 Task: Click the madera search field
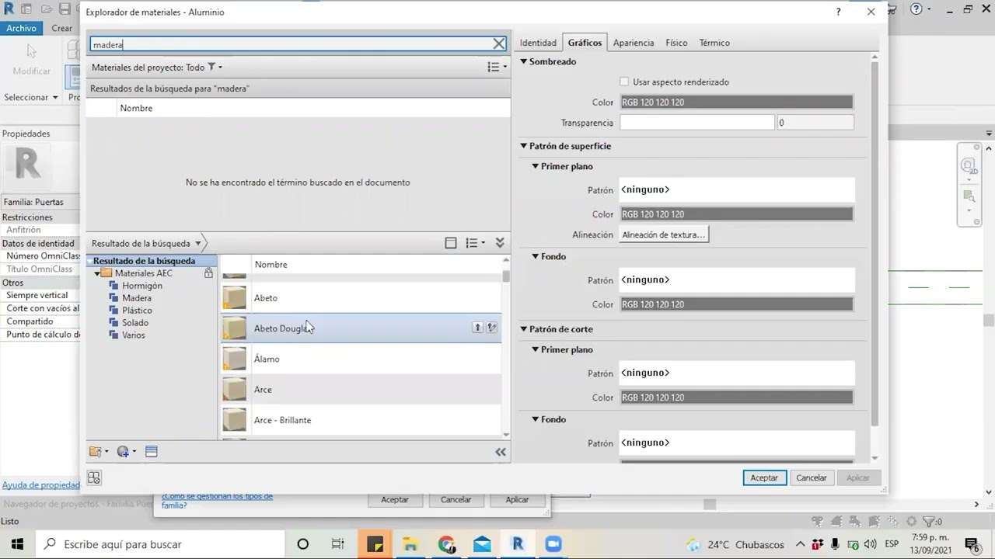click(290, 44)
